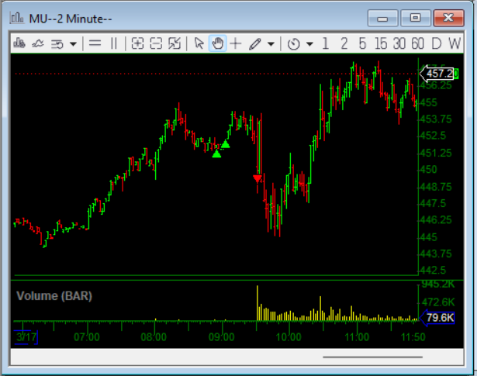Close the MU chart window
477x376 pixels.
(x=449, y=18)
